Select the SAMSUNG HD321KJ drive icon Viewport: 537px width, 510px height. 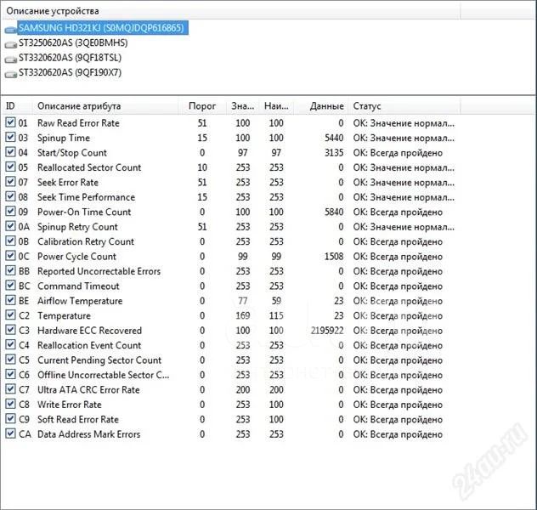[11, 30]
